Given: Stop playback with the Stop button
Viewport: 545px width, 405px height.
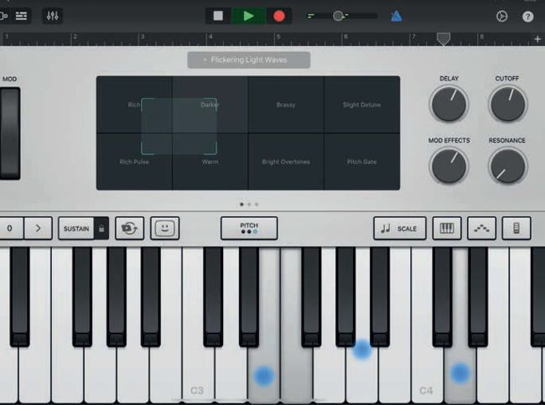Looking at the screenshot, I should (x=218, y=16).
